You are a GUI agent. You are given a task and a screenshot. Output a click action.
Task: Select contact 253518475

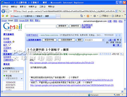click(10, 85)
